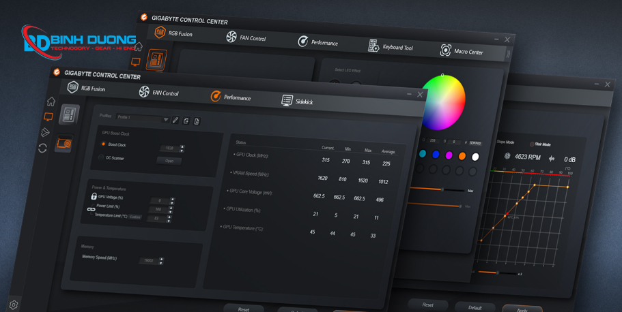
Task: Click the chain link icon by Power Limit
Action: click(x=91, y=210)
